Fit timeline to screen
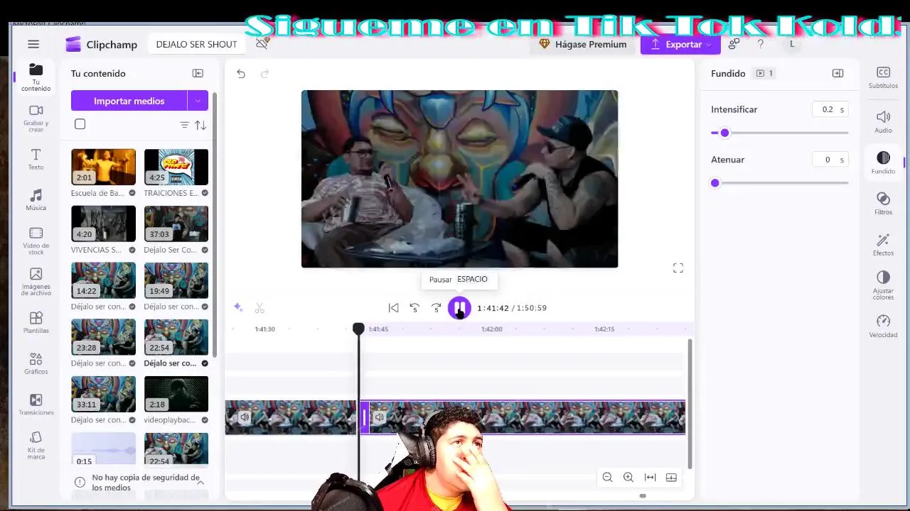Image resolution: width=910 pixels, height=511 pixels. tap(650, 477)
